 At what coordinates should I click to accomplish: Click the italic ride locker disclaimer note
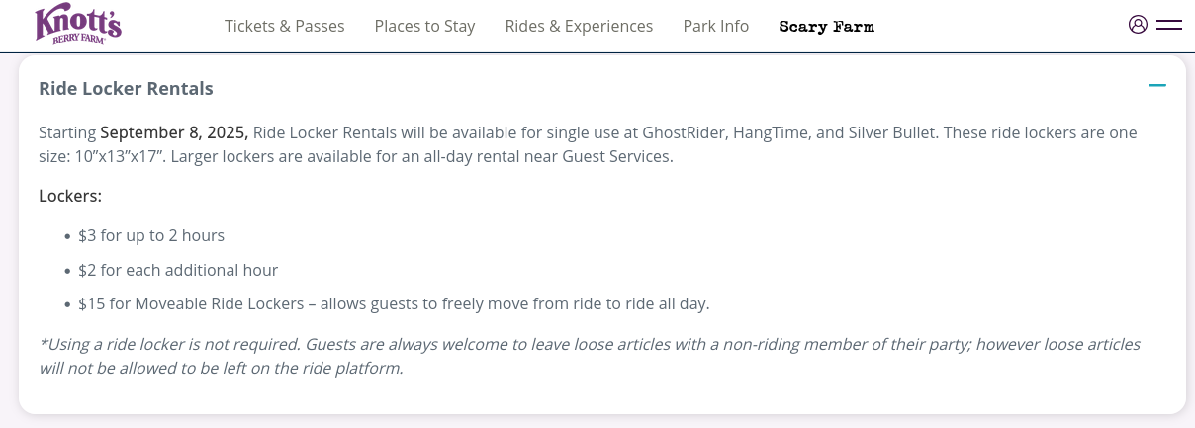click(590, 356)
